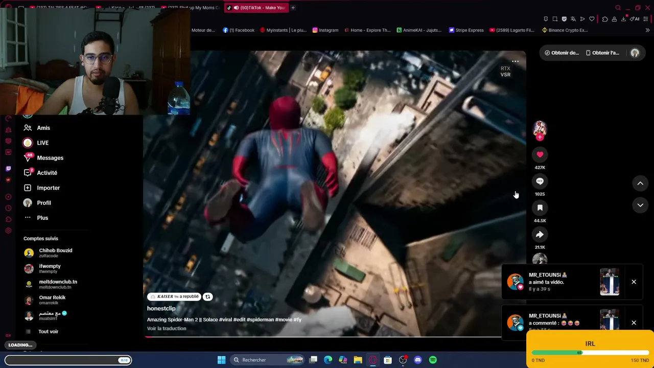This screenshot has height=368, width=654.
Task: Open the AnimeKAI bookmark
Action: click(x=419, y=30)
